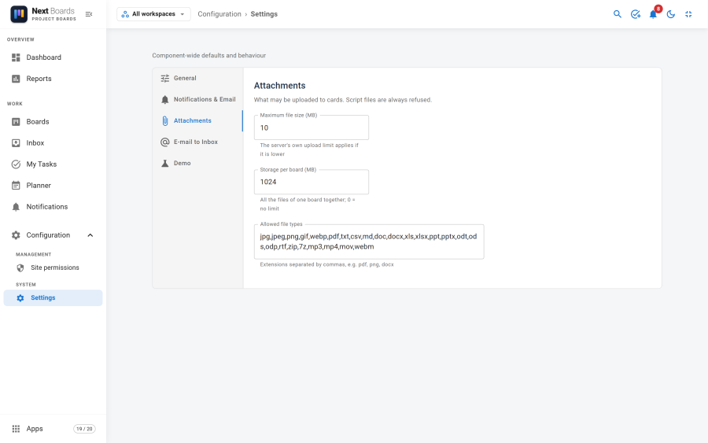Click the Configuration breadcrumb
The image size is (708, 443).
tap(219, 14)
